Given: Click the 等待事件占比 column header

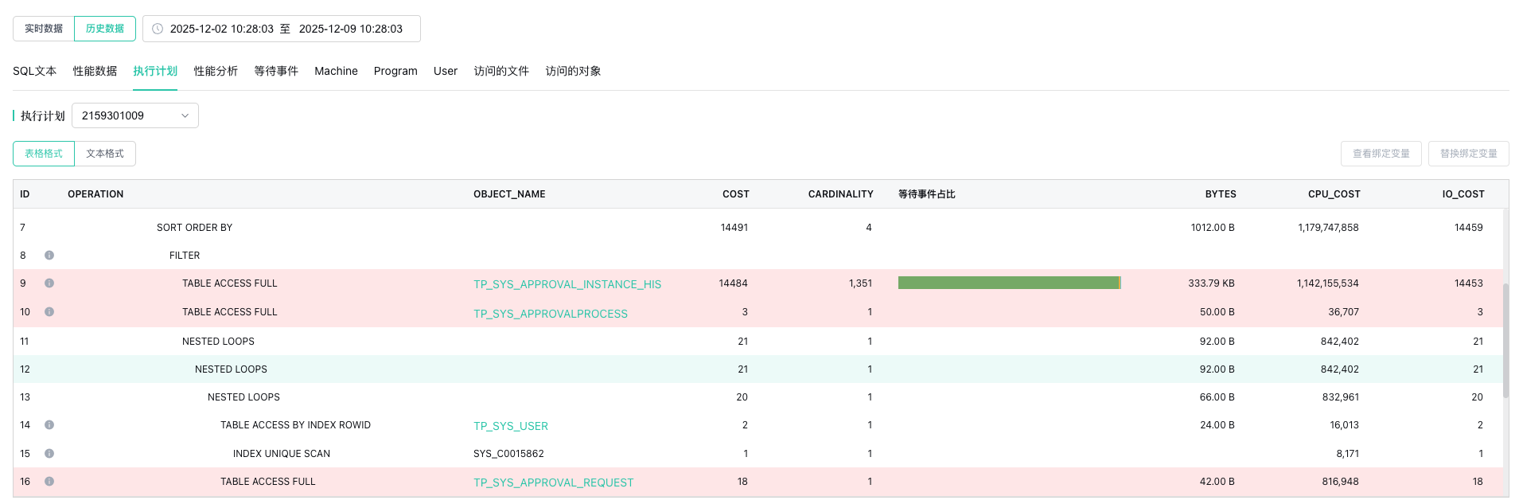Looking at the screenshot, I should [927, 194].
